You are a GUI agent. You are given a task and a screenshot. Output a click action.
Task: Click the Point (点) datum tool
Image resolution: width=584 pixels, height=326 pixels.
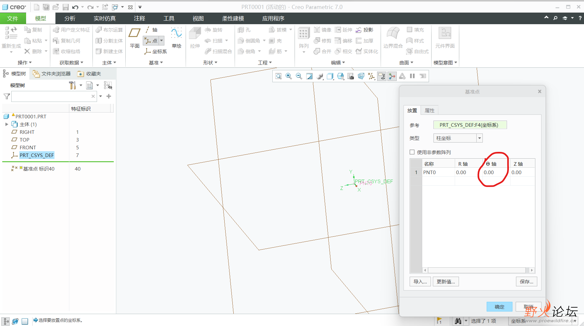(151, 41)
